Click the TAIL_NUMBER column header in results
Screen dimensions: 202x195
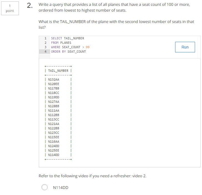pyautogui.click(x=58, y=71)
